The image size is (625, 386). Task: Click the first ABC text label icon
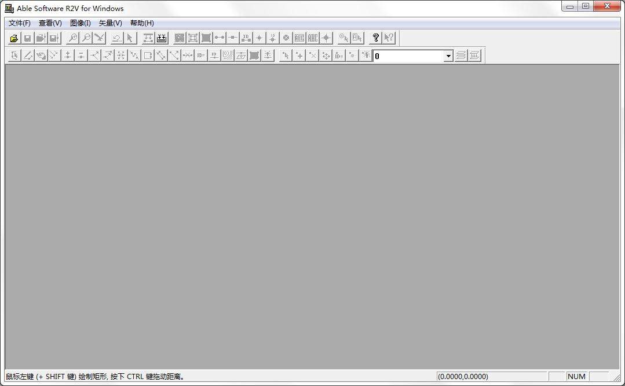pos(299,38)
